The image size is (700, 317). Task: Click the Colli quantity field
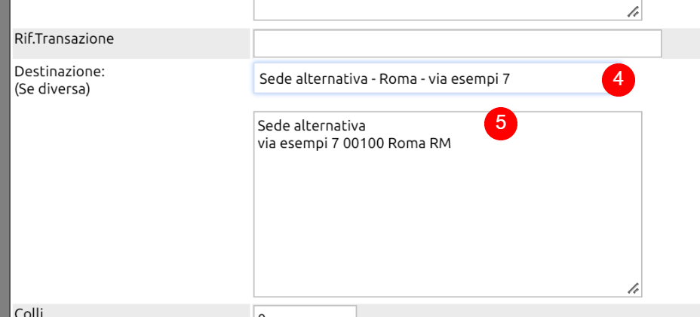point(305,312)
